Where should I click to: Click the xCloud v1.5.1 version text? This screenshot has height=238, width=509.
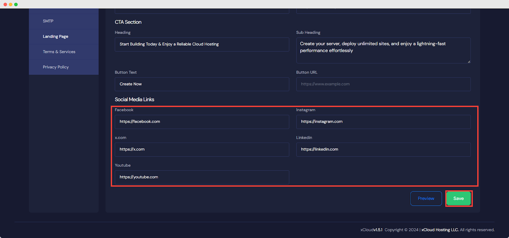(x=371, y=230)
